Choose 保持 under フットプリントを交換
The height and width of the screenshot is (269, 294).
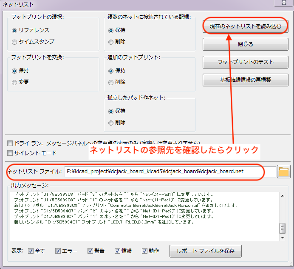click(14, 71)
